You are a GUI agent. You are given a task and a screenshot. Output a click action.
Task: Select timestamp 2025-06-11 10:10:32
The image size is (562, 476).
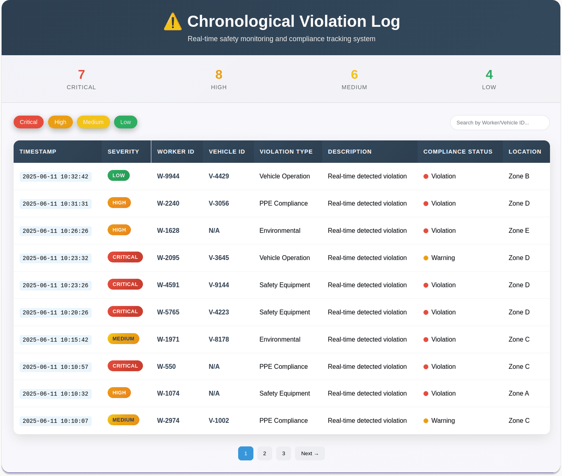[56, 394]
